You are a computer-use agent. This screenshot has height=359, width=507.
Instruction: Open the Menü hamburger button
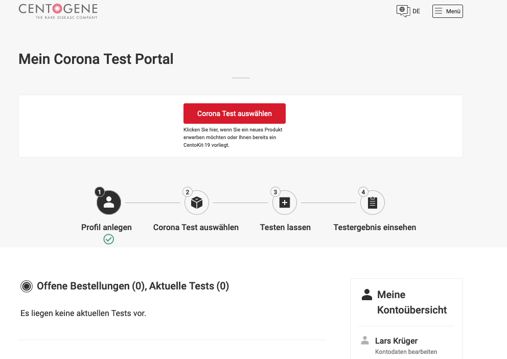pos(447,11)
